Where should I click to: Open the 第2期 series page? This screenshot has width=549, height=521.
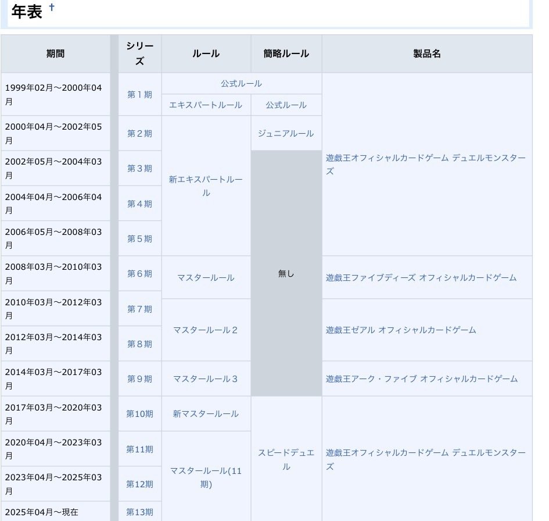[x=139, y=133]
